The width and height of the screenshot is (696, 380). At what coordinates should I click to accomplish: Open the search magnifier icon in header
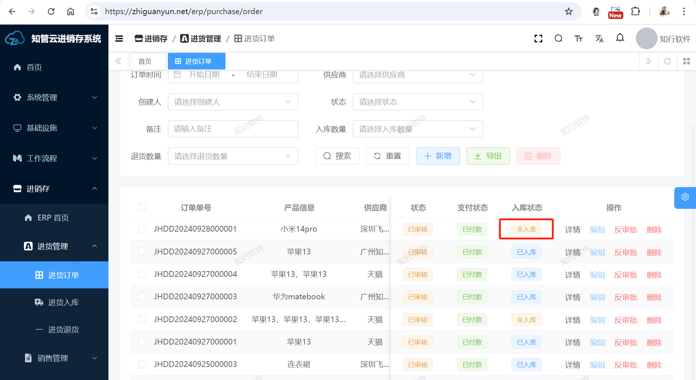tap(558, 39)
